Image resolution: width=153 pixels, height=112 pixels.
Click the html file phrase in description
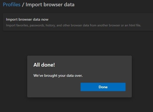click(x=135, y=25)
